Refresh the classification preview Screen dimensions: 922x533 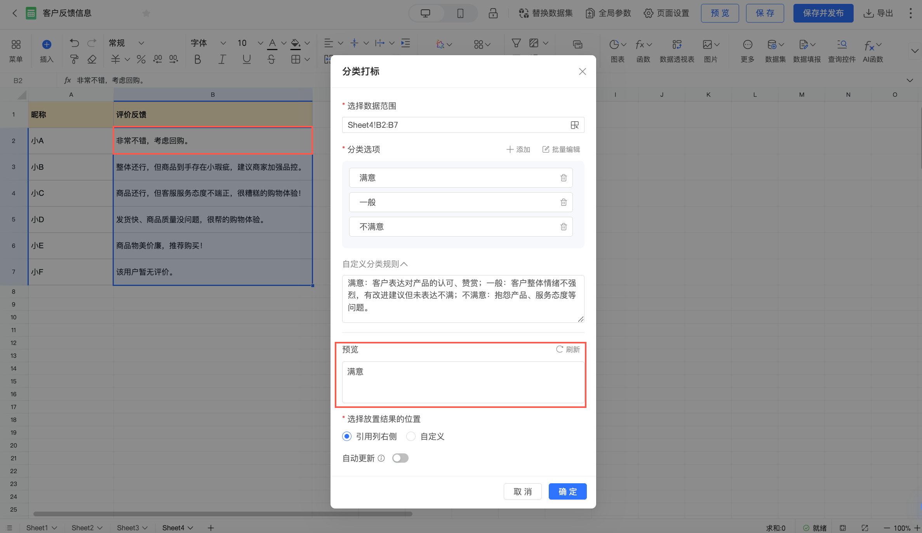coord(568,349)
